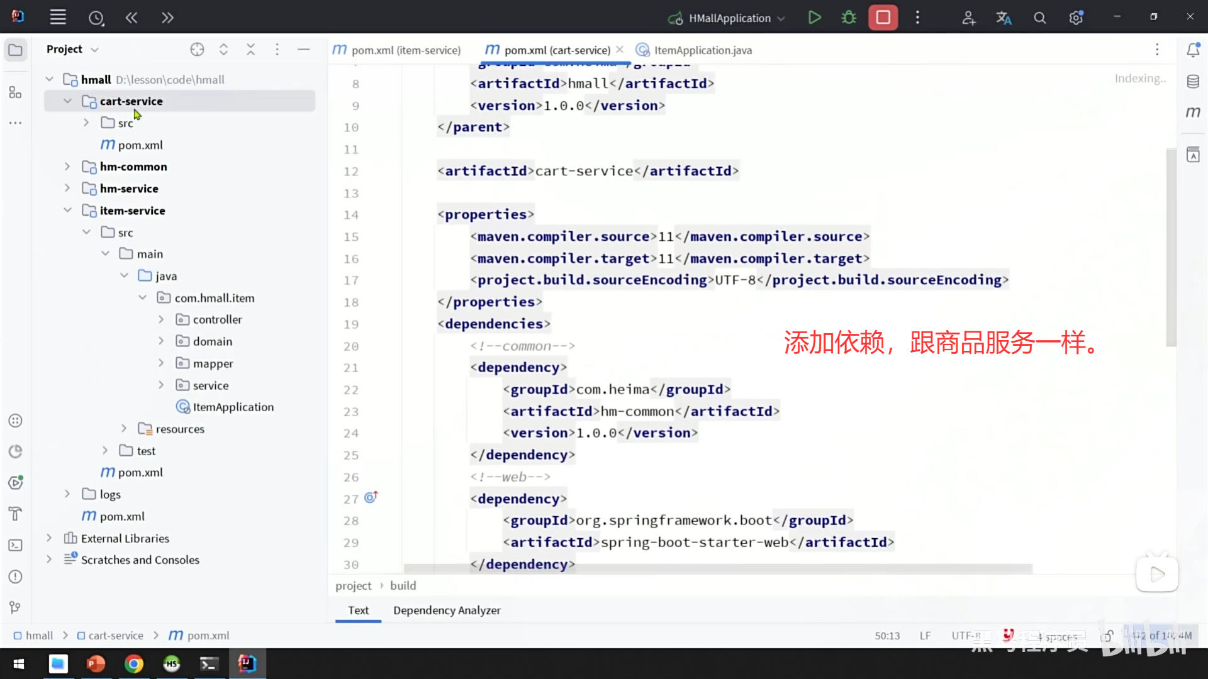Open the HMallApplication run configuration dropdown

tap(730, 18)
